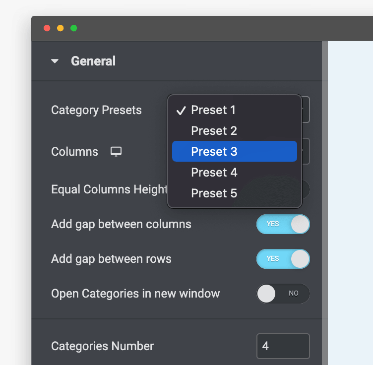
Task: Click the green maximize window button
Action: click(x=74, y=28)
